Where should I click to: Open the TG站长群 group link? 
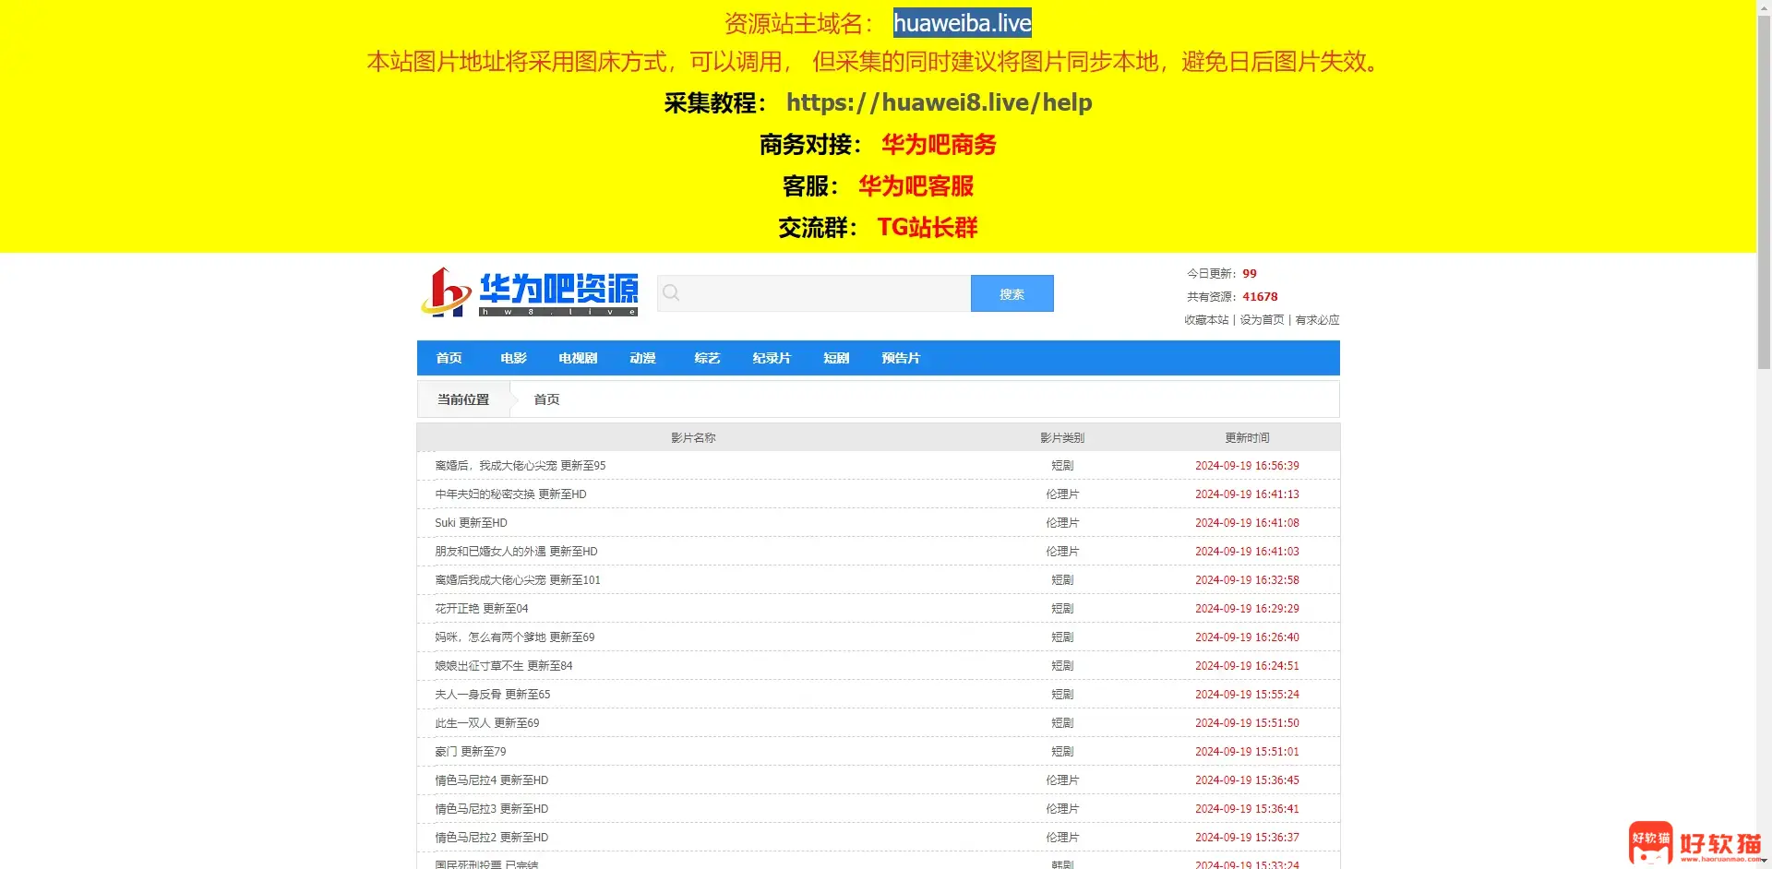coord(927,228)
